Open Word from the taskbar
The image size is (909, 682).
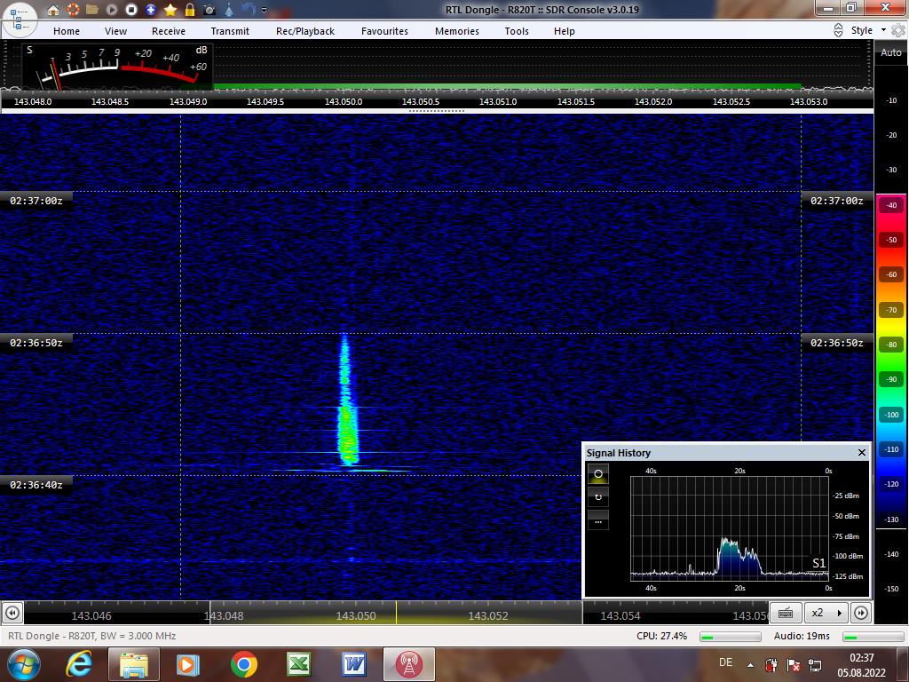point(353,664)
